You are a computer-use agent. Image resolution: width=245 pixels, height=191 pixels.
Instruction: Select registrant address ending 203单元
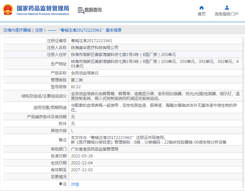pyautogui.click(x=123, y=55)
